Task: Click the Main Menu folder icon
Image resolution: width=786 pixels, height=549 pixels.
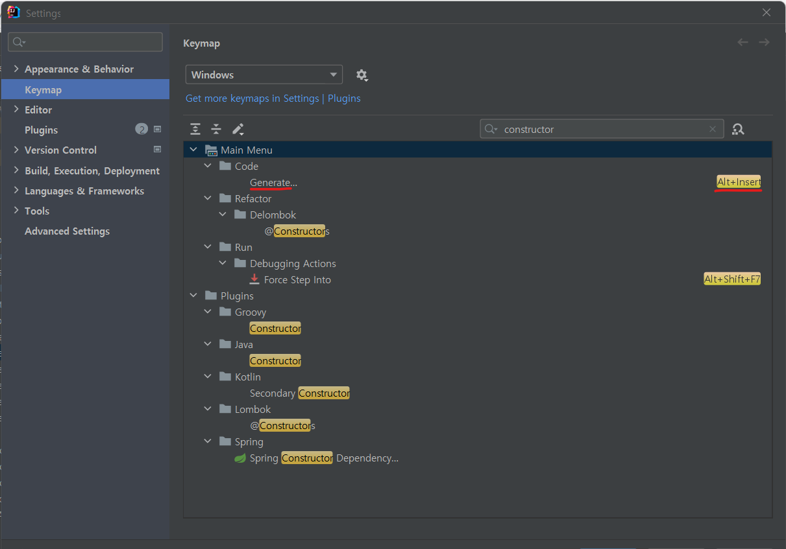Action: pyautogui.click(x=211, y=150)
